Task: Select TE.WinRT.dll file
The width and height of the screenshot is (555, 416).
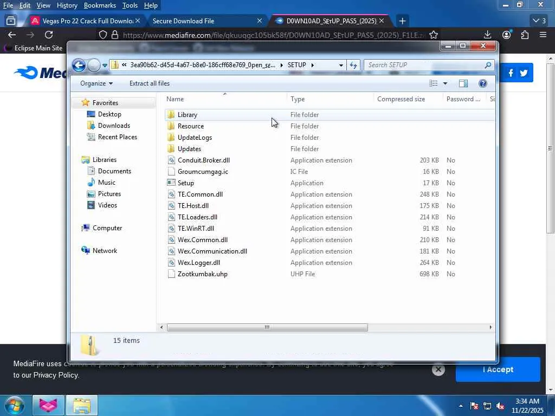Action: tap(196, 228)
